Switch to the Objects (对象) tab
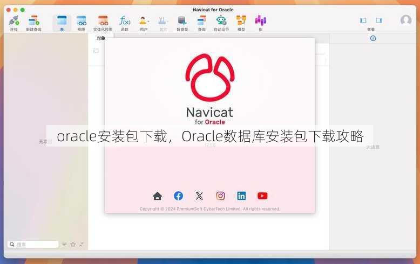420x264 pixels. [101, 38]
